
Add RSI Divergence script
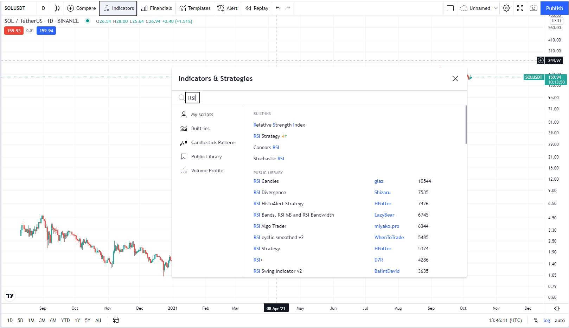coord(270,192)
